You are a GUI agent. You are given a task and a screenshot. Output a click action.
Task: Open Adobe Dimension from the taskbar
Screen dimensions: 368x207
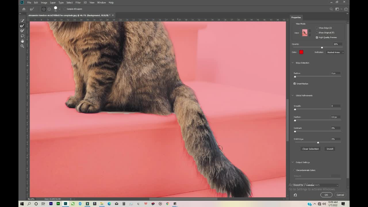tap(58, 204)
